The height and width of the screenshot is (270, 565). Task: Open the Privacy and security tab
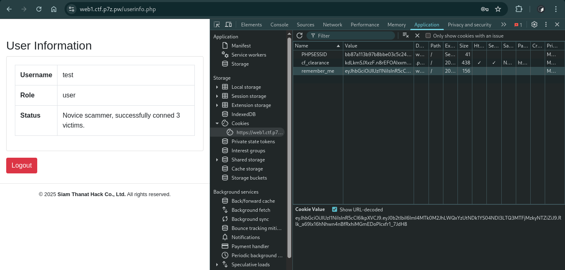[469, 25]
